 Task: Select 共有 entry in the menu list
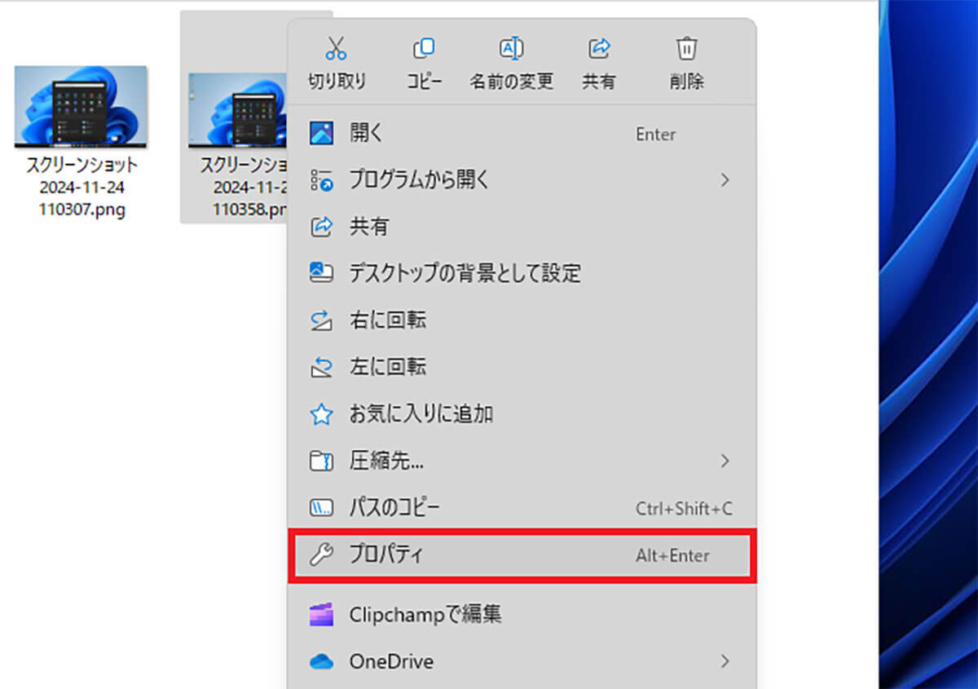click(522, 227)
